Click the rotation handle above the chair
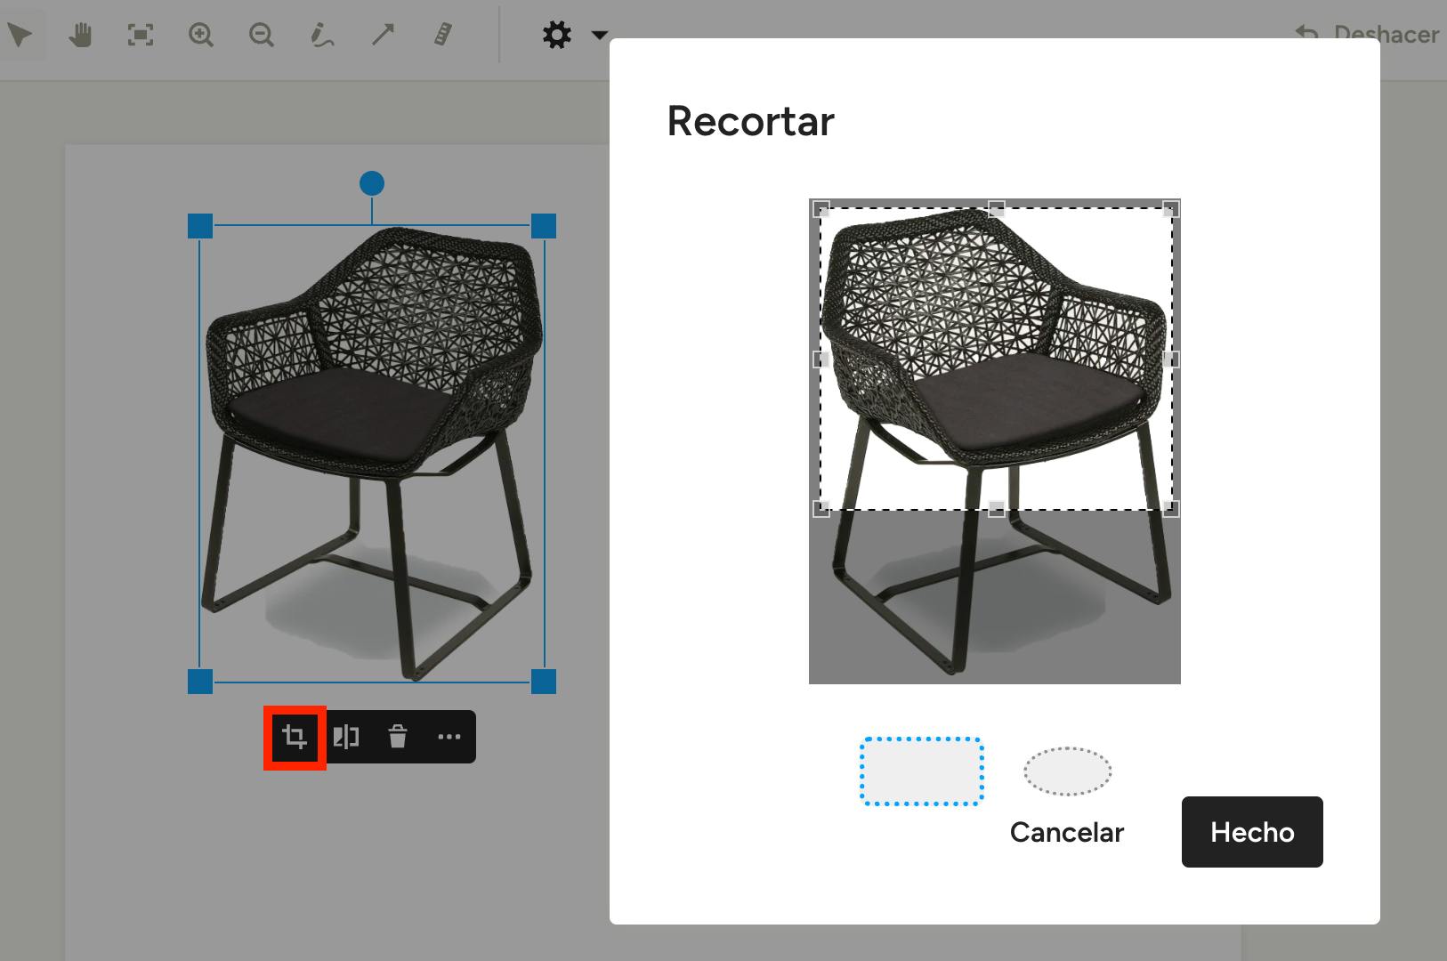Viewport: 1447px width, 961px height. coord(372,183)
